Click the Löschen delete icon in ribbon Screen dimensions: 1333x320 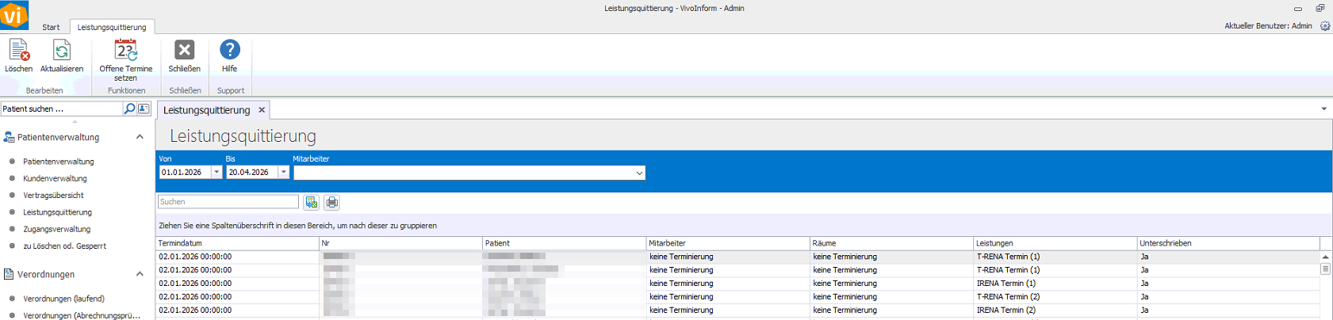point(18,51)
